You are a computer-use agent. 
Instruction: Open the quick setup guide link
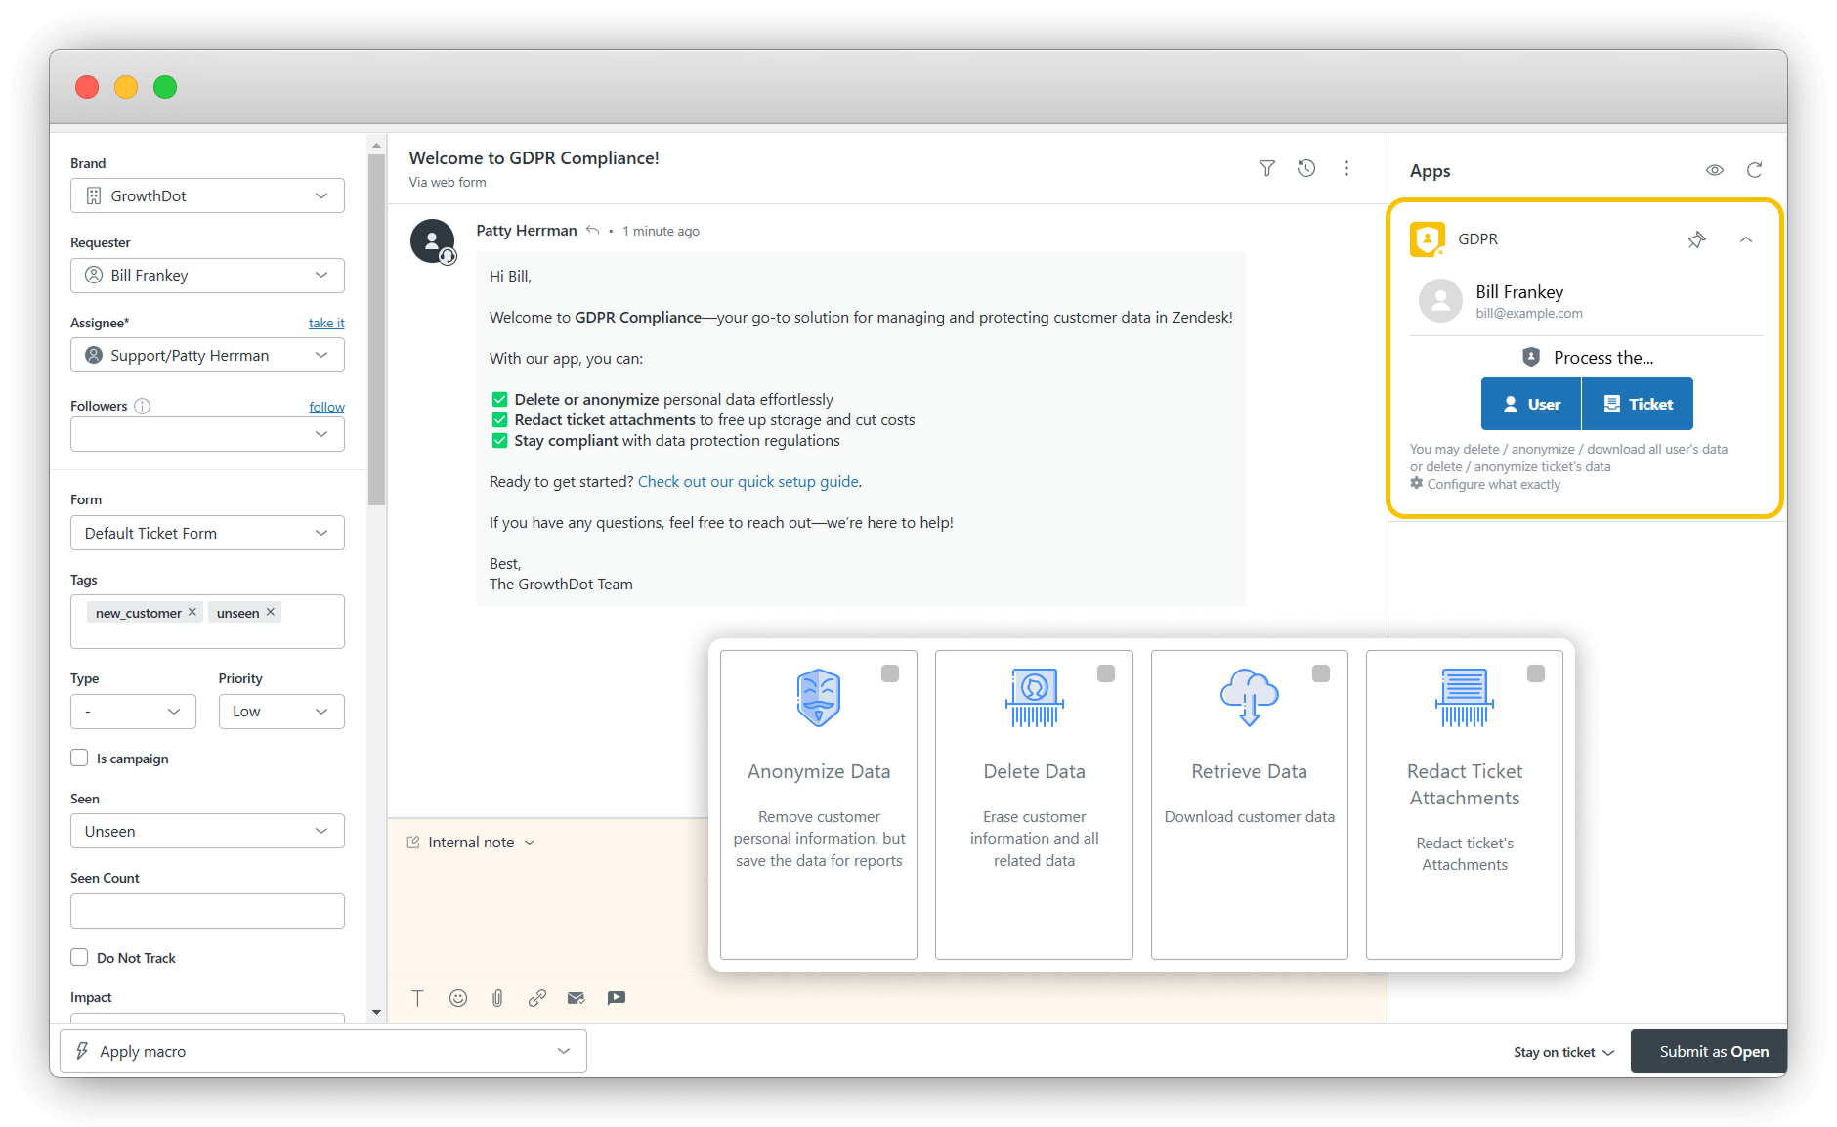click(x=748, y=481)
